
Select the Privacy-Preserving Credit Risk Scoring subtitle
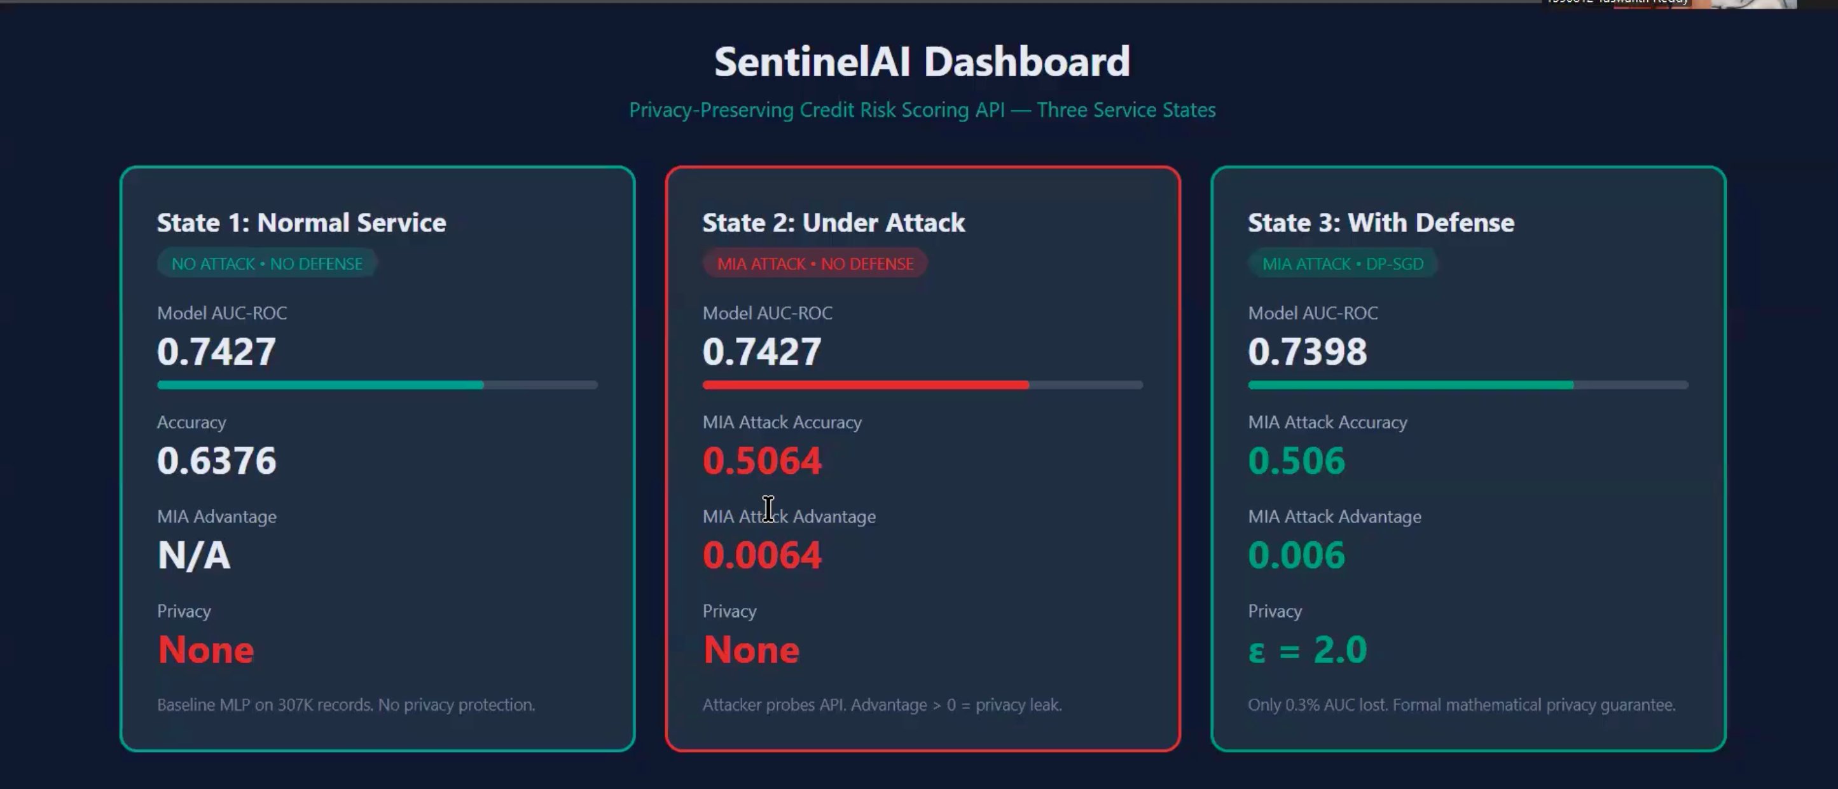click(x=922, y=110)
